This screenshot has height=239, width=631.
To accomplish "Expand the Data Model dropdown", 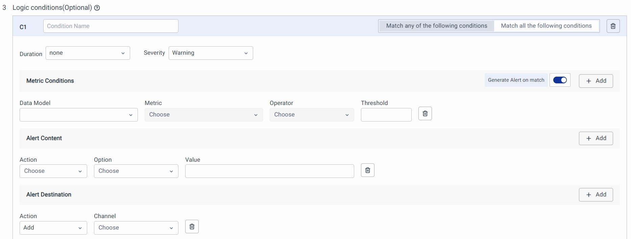I will pyautogui.click(x=78, y=115).
